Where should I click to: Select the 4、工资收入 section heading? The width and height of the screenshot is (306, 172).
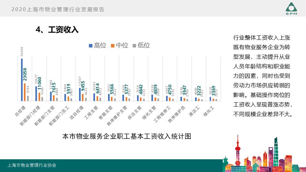(57, 30)
